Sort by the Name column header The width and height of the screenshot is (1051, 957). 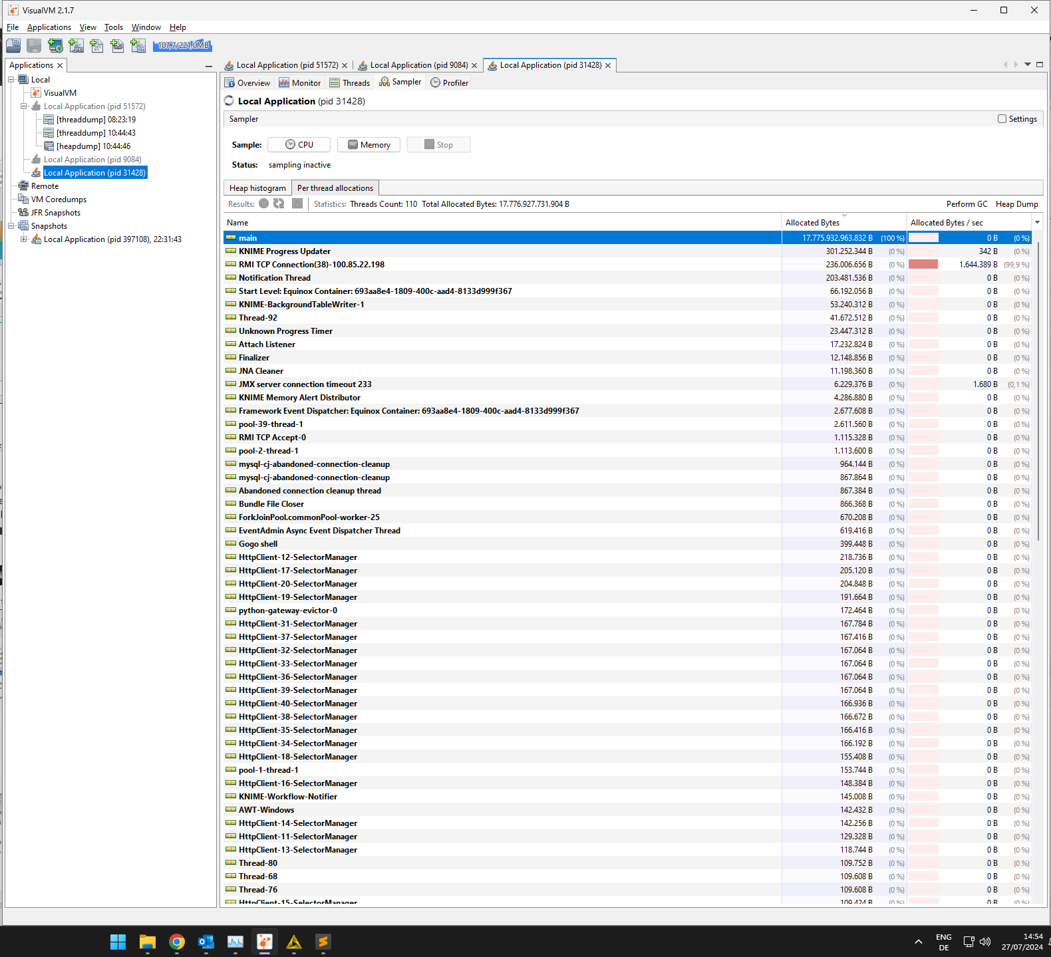[502, 222]
